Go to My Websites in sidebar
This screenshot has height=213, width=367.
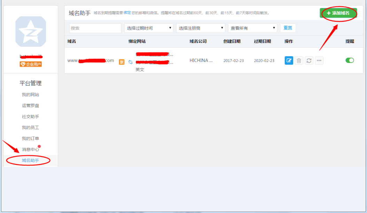click(x=31, y=95)
